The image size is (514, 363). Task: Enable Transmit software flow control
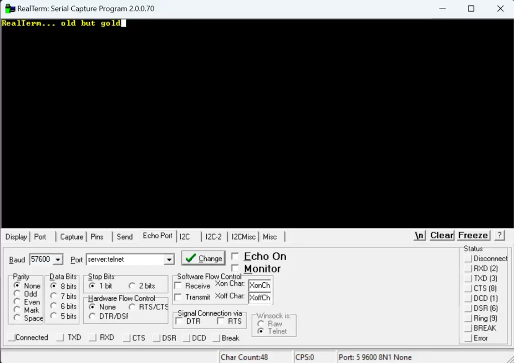click(x=178, y=297)
